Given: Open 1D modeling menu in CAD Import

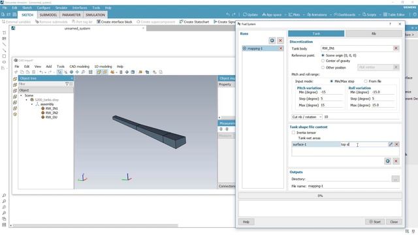Looking at the screenshot, I should (103, 67).
